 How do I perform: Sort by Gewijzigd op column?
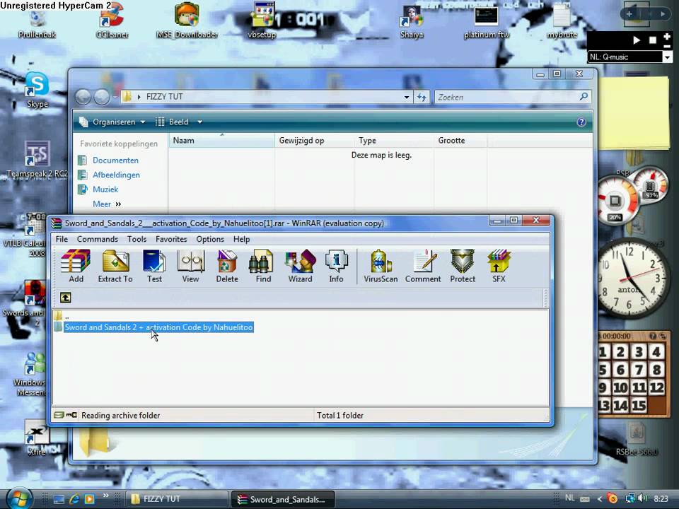pyautogui.click(x=314, y=140)
